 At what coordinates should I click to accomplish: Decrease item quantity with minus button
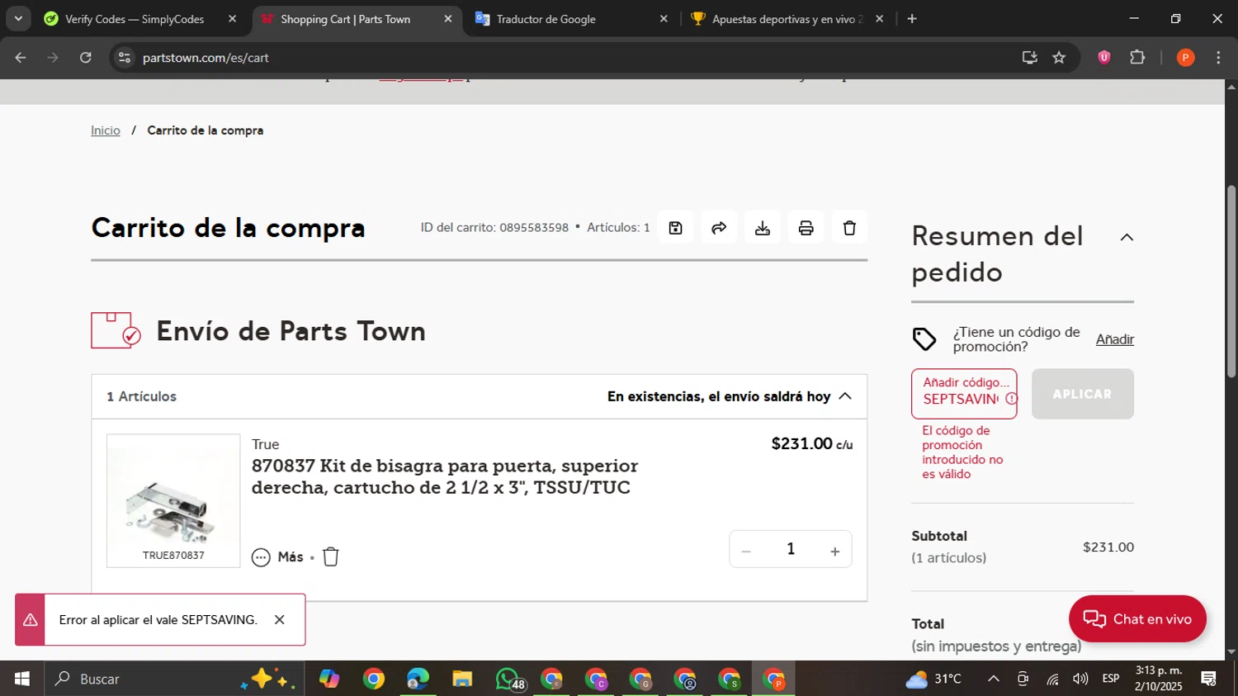(746, 551)
